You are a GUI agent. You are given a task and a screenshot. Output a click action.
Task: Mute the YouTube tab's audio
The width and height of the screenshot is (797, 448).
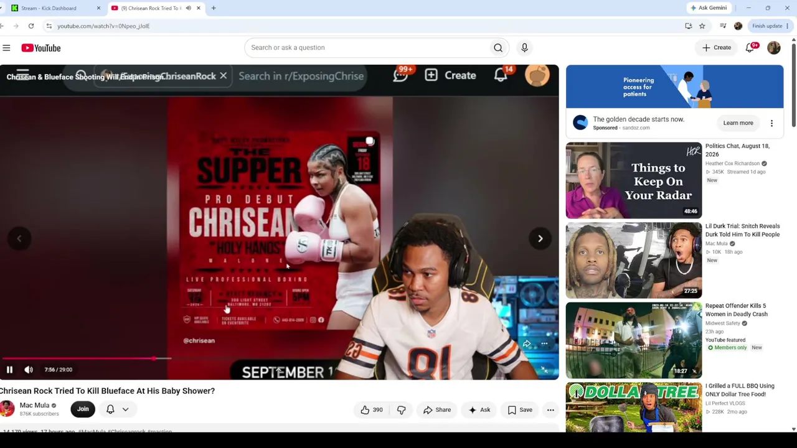pos(189,8)
